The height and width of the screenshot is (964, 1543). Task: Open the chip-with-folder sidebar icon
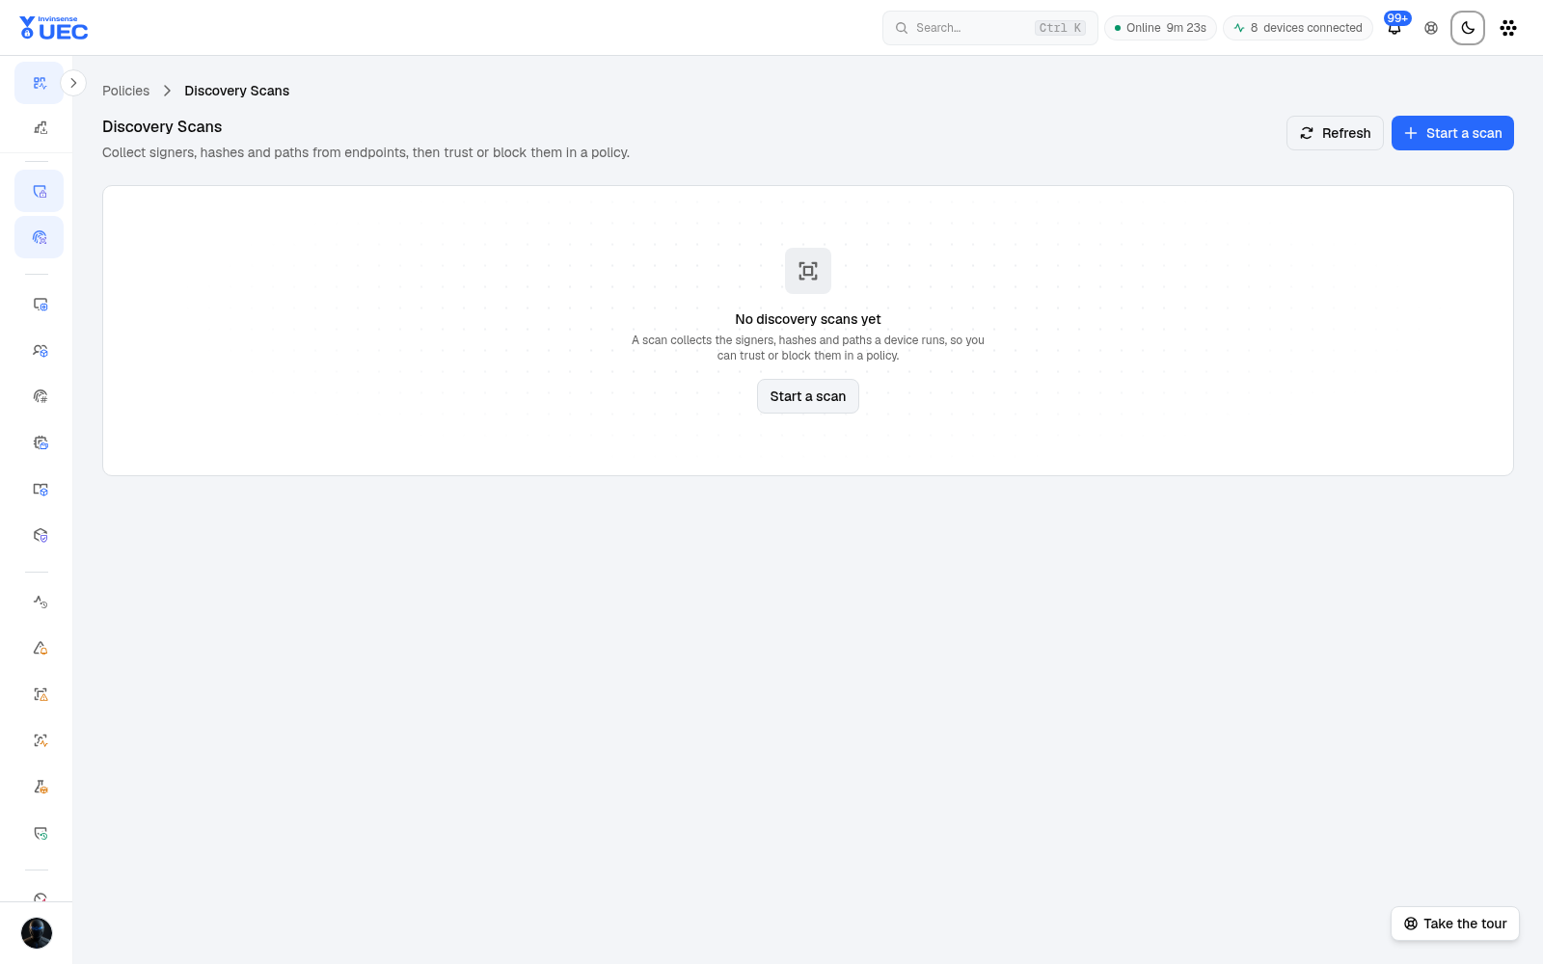coord(40,442)
